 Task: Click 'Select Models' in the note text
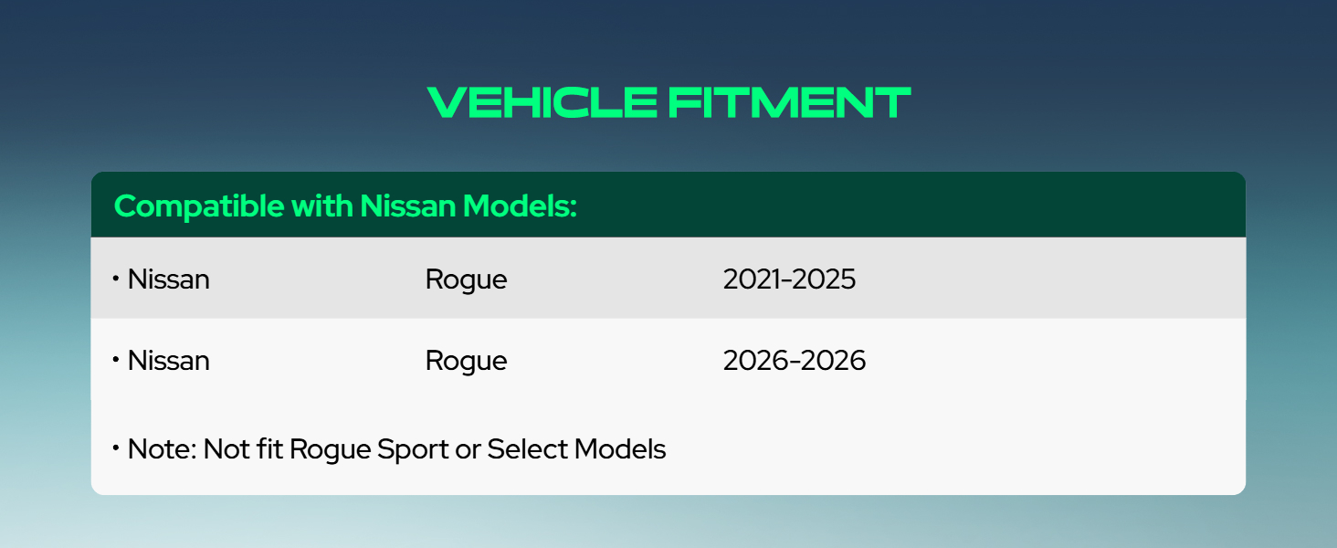[x=576, y=449]
